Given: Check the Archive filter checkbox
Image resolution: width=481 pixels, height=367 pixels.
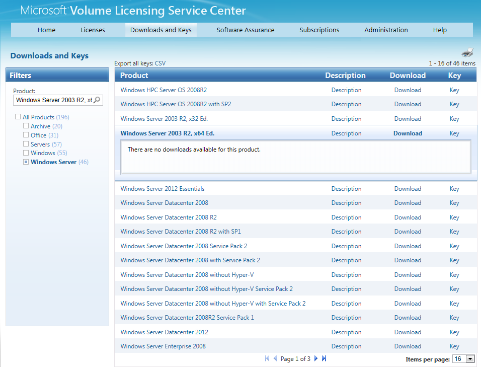Looking at the screenshot, I should (x=26, y=126).
